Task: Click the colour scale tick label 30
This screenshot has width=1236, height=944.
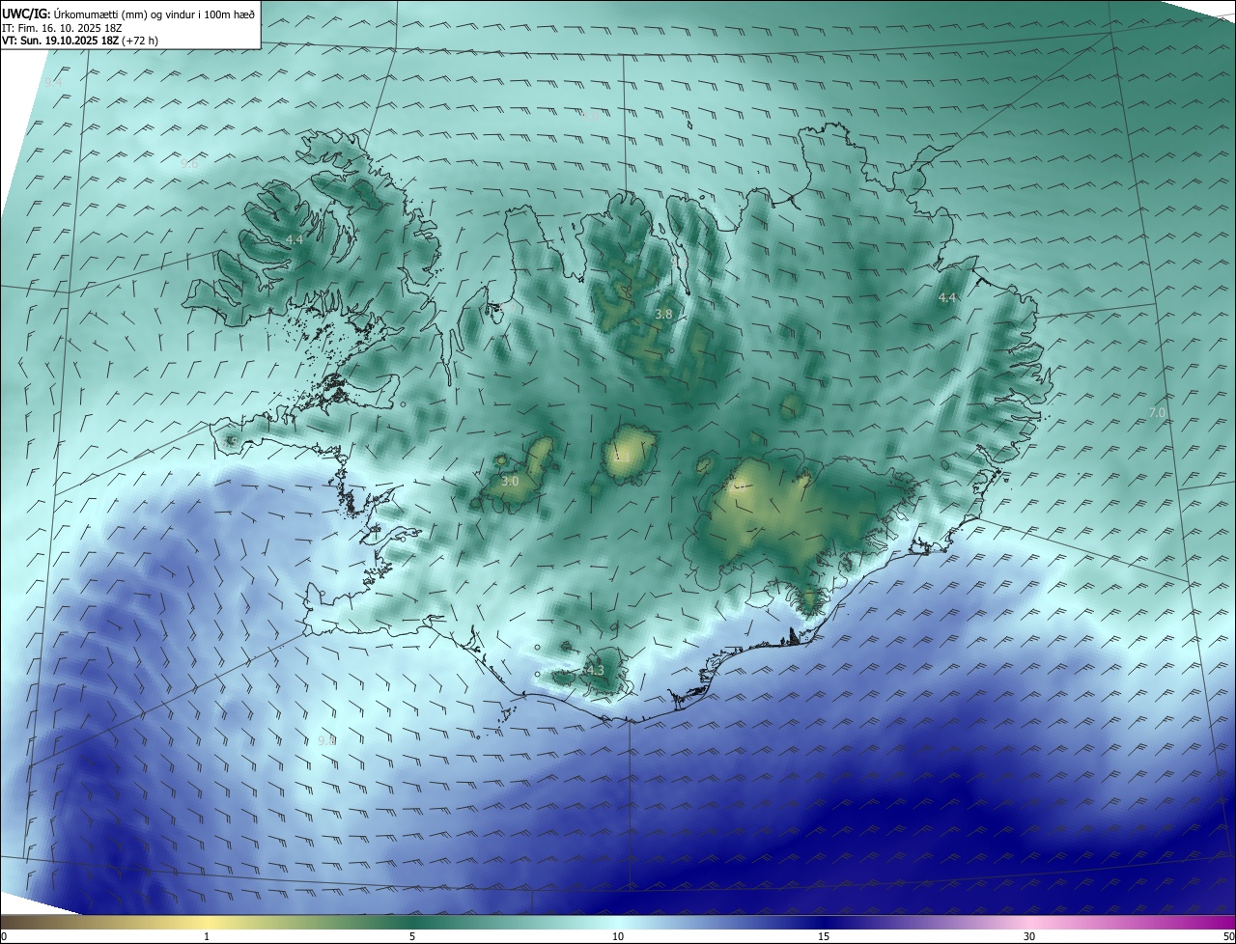Action: 1029,936
